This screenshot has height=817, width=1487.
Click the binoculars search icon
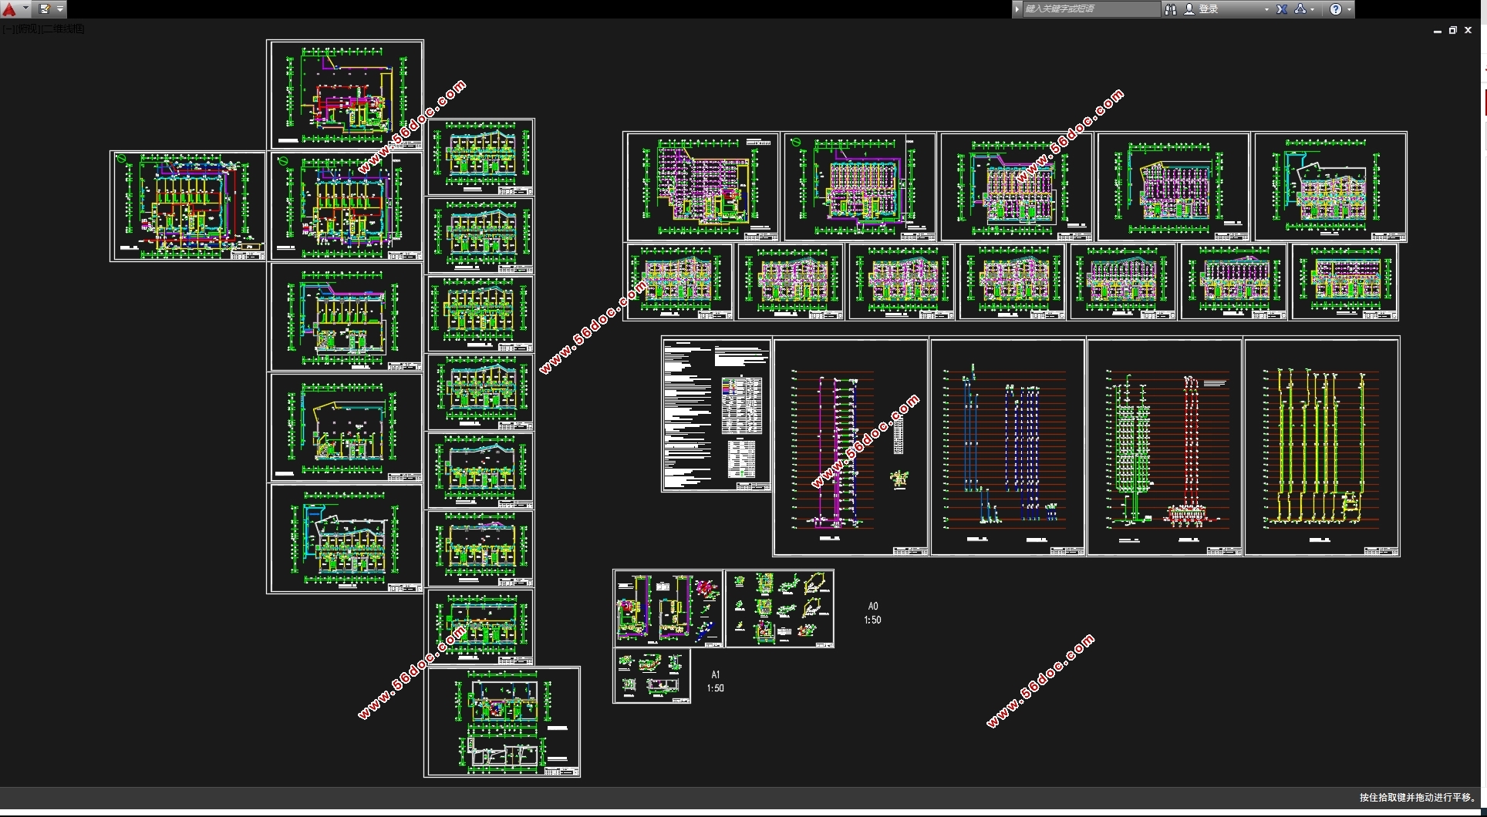pyautogui.click(x=1170, y=9)
